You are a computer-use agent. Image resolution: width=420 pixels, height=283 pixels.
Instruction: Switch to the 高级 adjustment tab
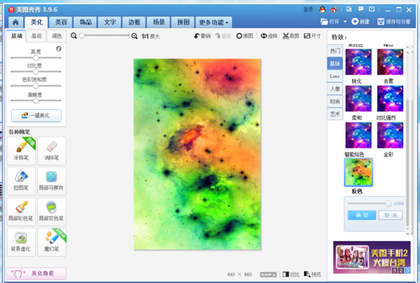point(36,36)
